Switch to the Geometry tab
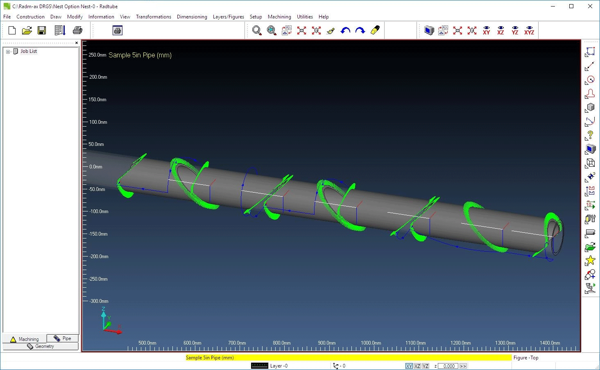The height and width of the screenshot is (370, 600). [x=41, y=346]
